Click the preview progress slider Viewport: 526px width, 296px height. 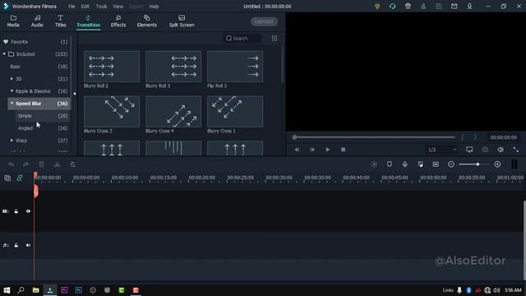pyautogui.click(x=375, y=137)
